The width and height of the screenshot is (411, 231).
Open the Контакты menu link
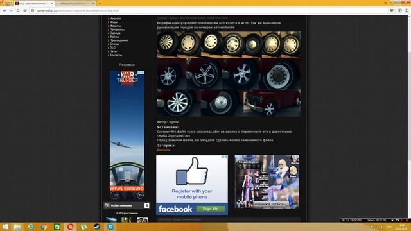[116, 55]
